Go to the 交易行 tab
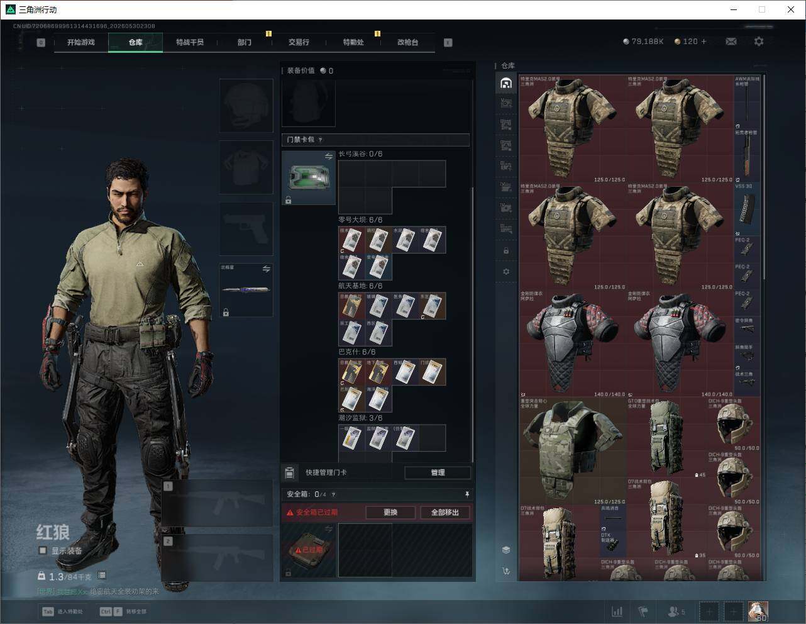The height and width of the screenshot is (624, 806). click(x=299, y=42)
